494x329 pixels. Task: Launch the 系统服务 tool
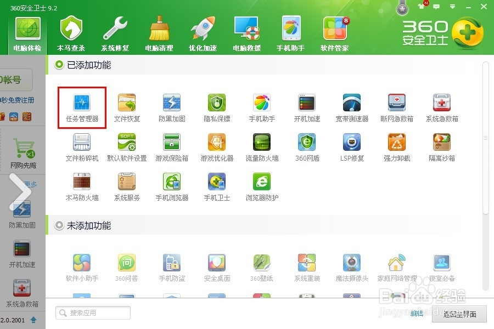(127, 187)
